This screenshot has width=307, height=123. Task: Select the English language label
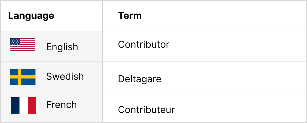pos(62,47)
